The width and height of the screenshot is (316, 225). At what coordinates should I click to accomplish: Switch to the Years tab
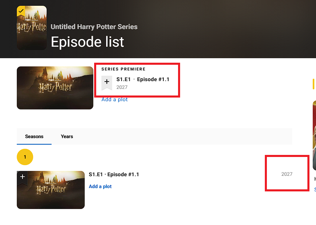click(67, 136)
